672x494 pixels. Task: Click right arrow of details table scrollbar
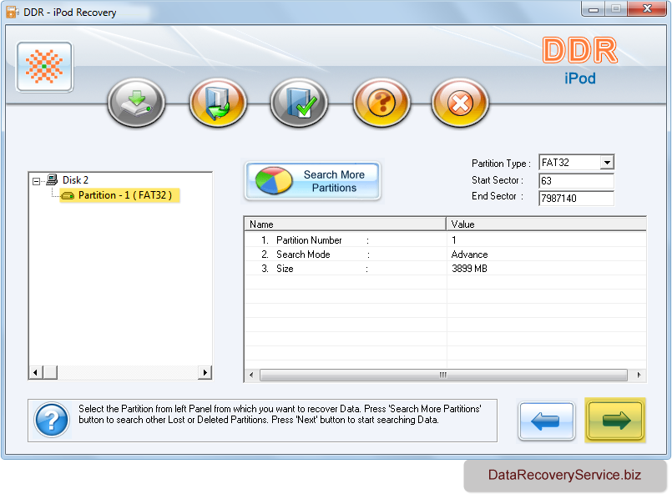639,375
